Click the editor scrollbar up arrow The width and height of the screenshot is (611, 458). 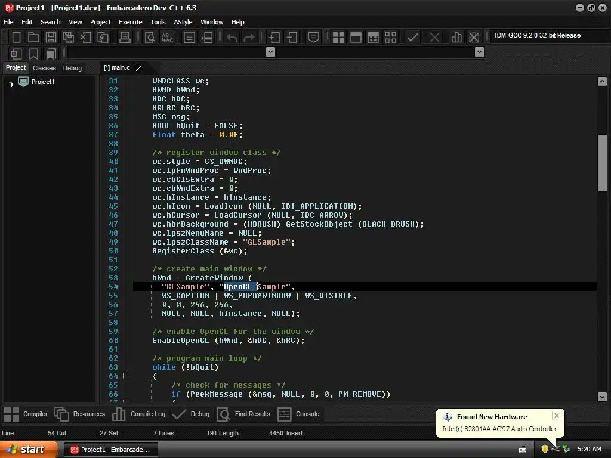tap(602, 81)
